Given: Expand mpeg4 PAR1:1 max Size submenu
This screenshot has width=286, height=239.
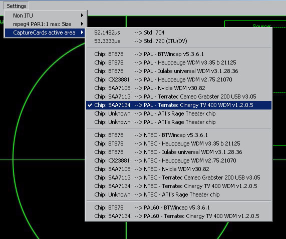Looking at the screenshot, I should pyautogui.click(x=46, y=24).
